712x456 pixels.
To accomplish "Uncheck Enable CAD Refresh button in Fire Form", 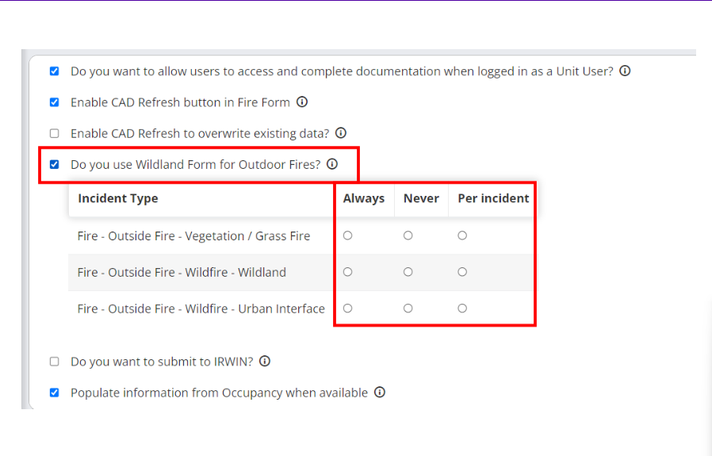I will click(x=55, y=102).
